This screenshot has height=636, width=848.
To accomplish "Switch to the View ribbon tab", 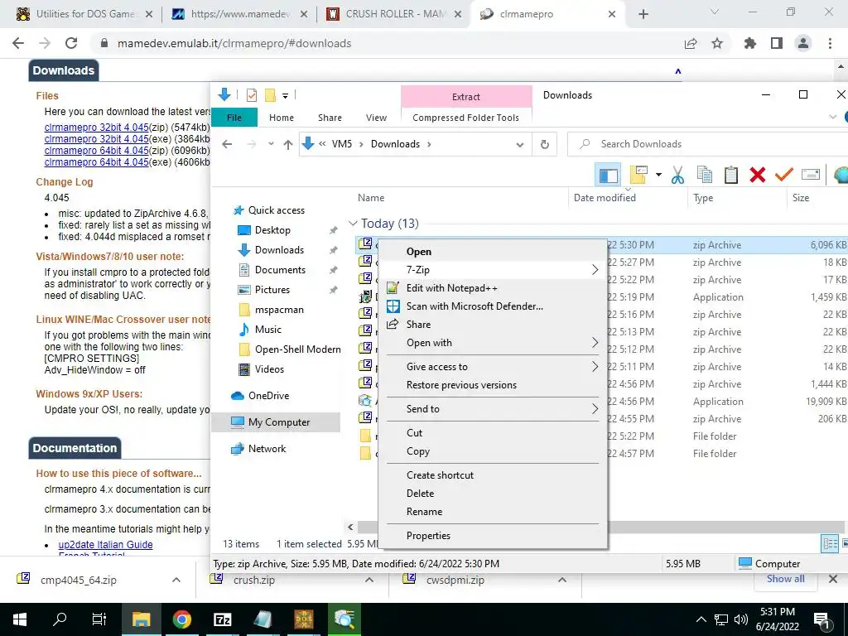I will 376,118.
